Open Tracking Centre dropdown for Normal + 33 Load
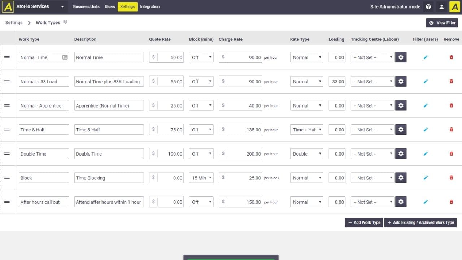462x260 pixels. (x=372, y=82)
